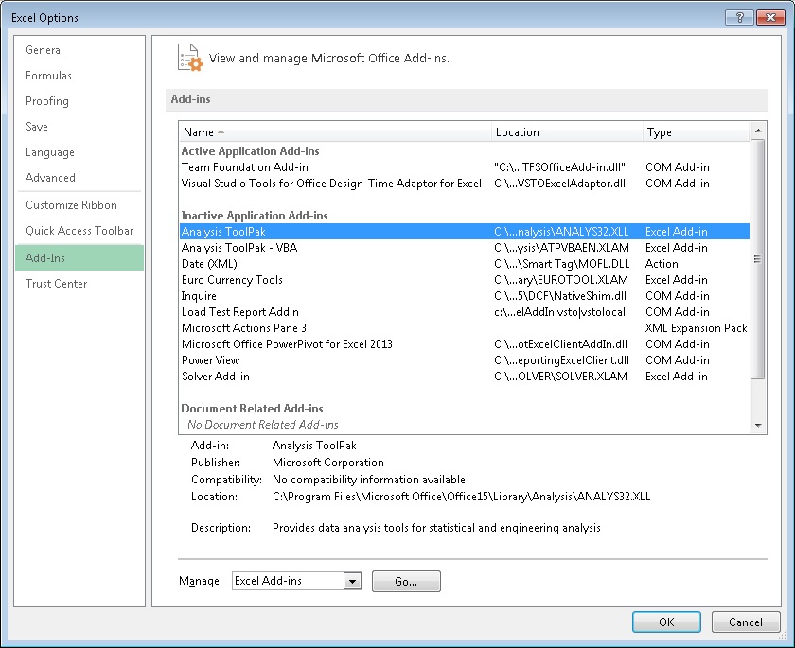Click the TFSOfficeAdd-in.dll location cell

pos(559,167)
